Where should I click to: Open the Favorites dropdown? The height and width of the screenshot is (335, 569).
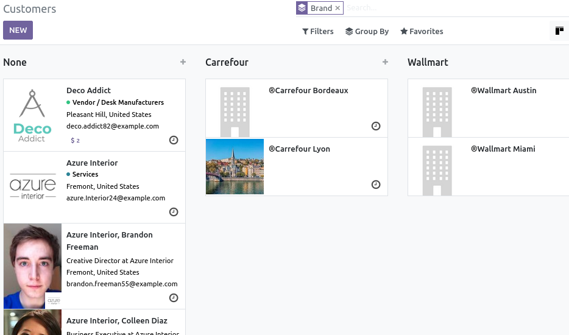coord(422,32)
